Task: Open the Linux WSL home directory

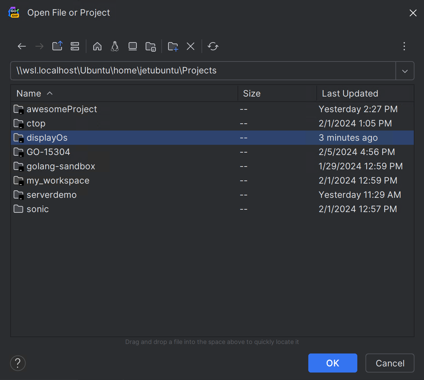Action: coord(115,46)
